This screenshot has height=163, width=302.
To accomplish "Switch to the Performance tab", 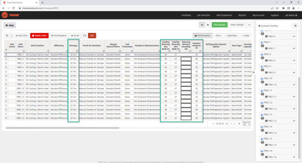I will (x=202, y=35).
